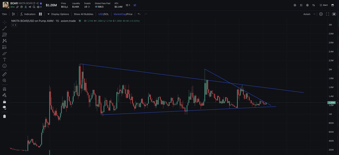This screenshot has width=339, height=155.
Task: Open the emoji sticker tool
Action: coord(5,66)
